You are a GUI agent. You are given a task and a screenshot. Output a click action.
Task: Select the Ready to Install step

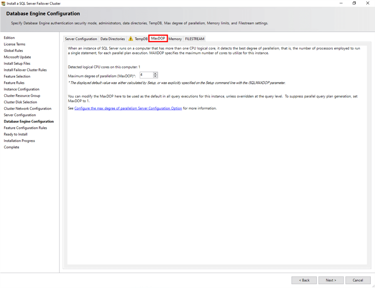pyautogui.click(x=15, y=134)
